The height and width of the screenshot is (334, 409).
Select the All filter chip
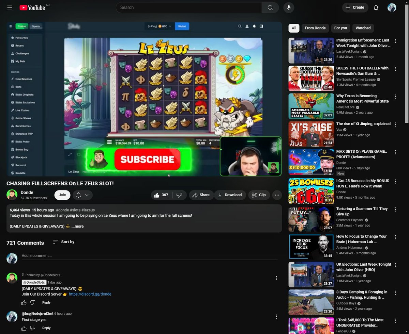294,28
